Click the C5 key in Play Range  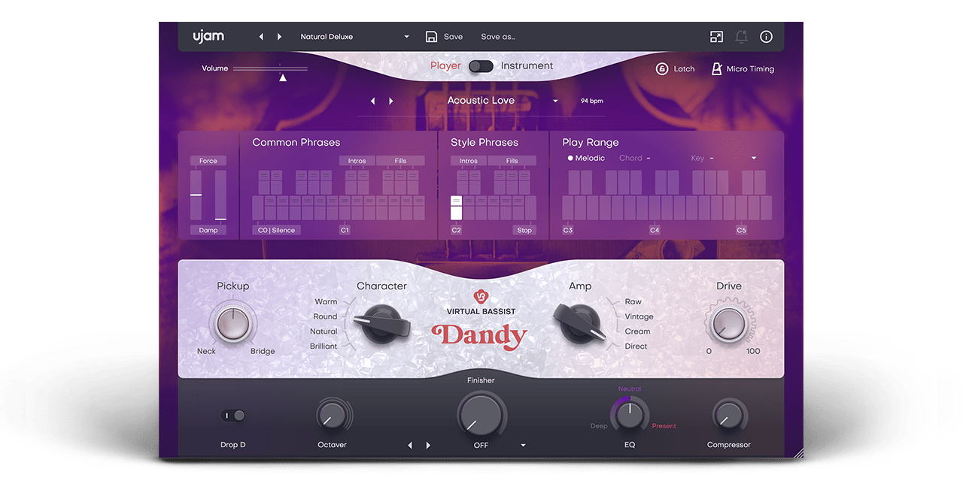(742, 208)
